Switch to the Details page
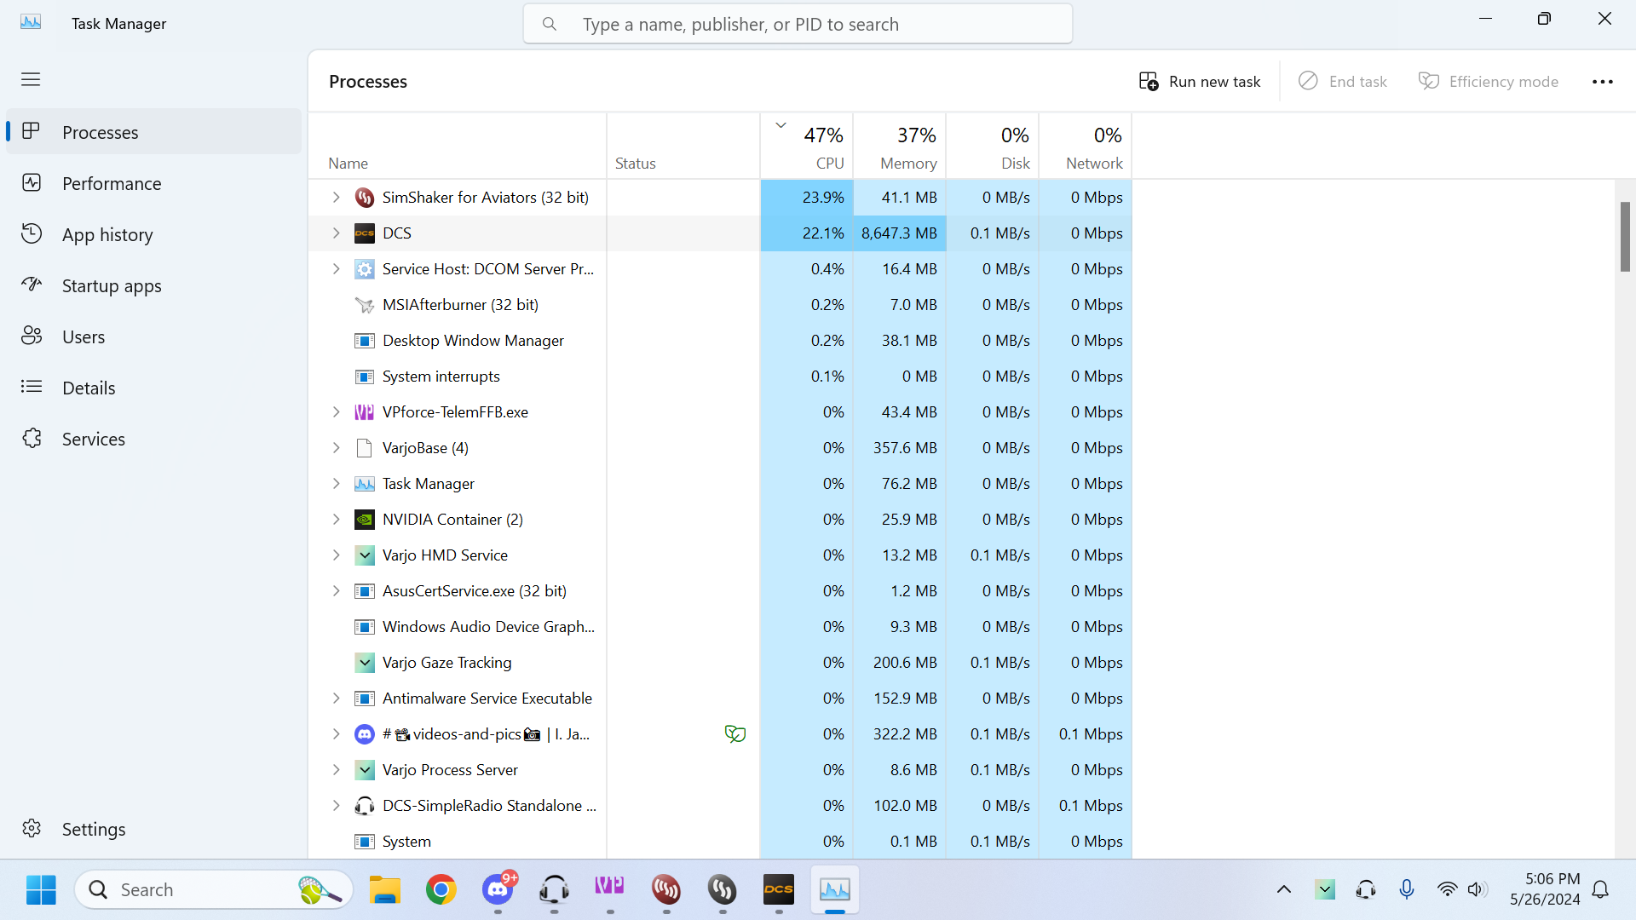 pyautogui.click(x=153, y=388)
